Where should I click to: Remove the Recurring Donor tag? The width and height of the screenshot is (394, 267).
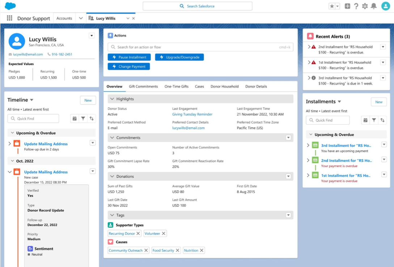click(138, 233)
